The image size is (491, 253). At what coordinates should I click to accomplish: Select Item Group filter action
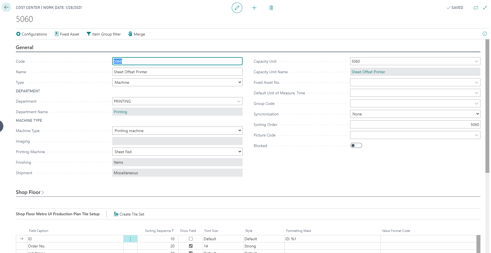[104, 34]
